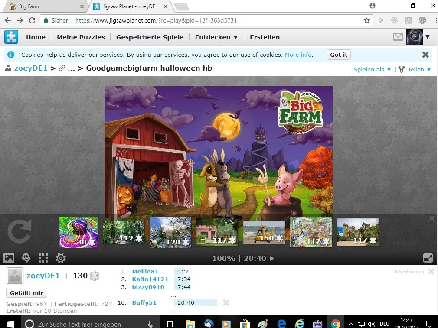Screen dimensions: 438x328
Task: Open the puzzle settings gear
Action: [61, 258]
